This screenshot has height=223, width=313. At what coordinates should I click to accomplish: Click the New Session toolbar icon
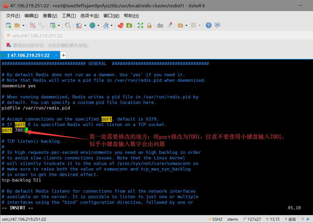tap(8, 25)
